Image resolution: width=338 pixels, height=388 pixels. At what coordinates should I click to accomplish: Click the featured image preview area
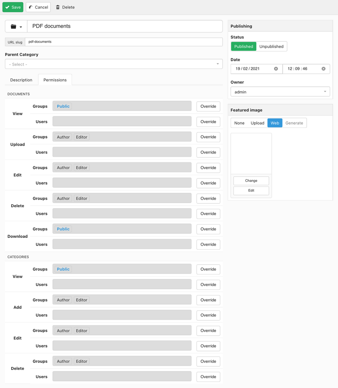point(251,153)
